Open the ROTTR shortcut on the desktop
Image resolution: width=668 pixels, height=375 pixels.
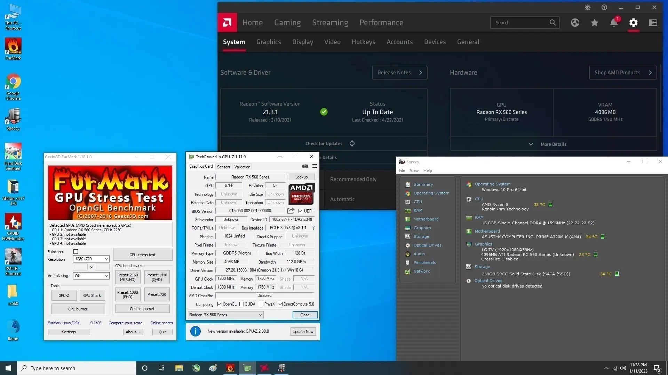[13, 262]
